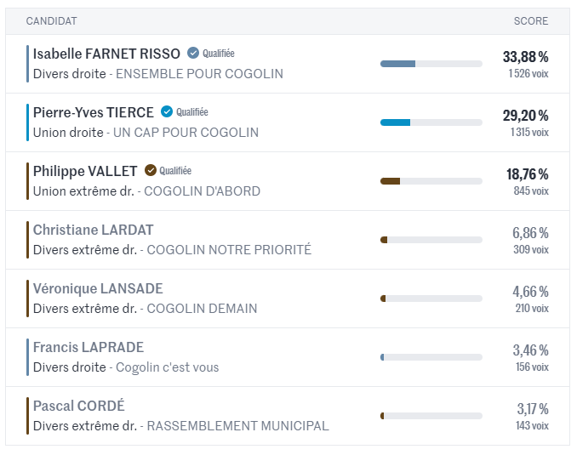Click the Qualifiée checkmark icon beside Isabelle FARNET RISSO
Screen dimensions: 577x455
(193, 53)
